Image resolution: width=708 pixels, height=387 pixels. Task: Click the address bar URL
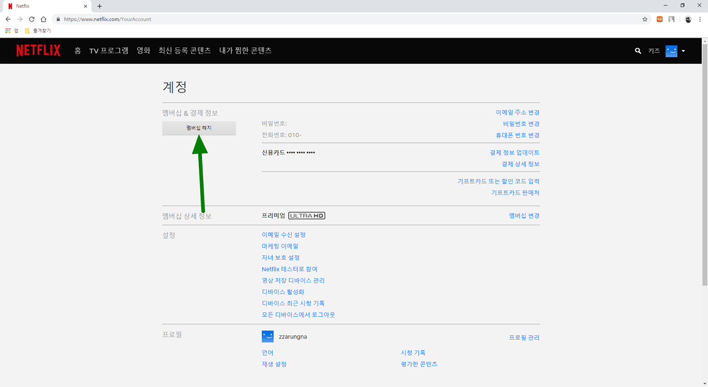108,19
